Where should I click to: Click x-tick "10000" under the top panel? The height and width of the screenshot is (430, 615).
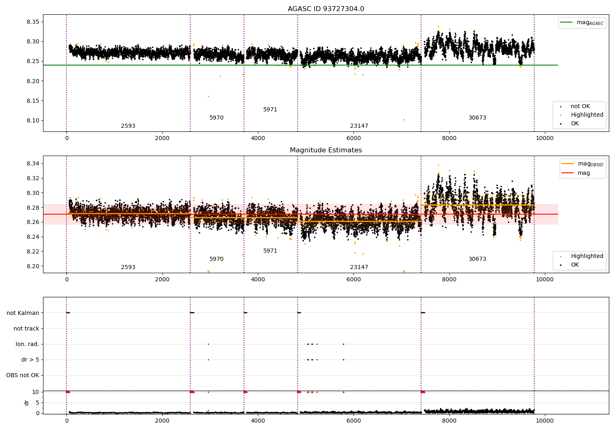pyautogui.click(x=545, y=138)
